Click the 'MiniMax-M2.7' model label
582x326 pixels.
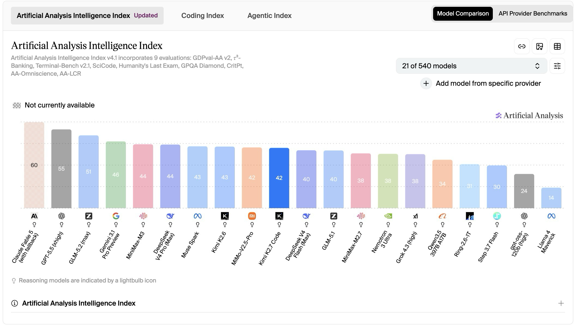pos(352,247)
